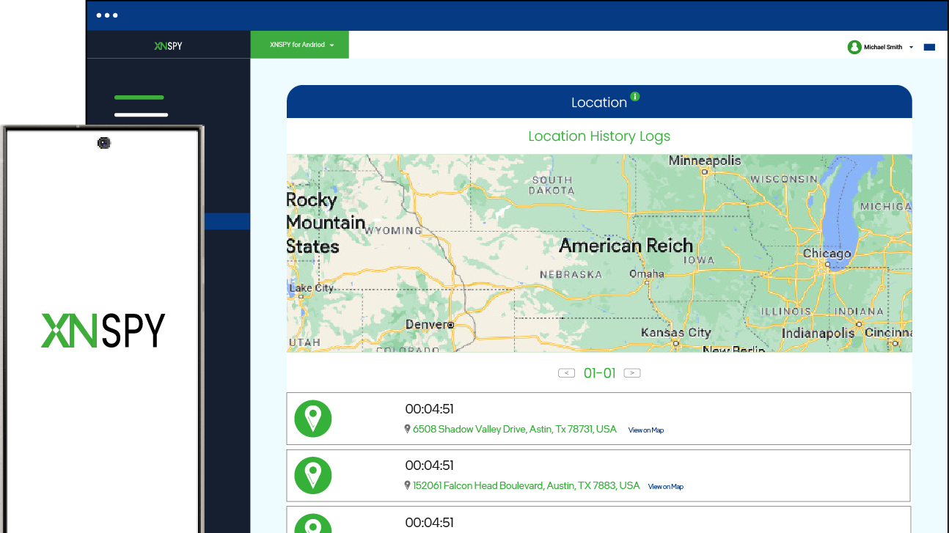Open View on Map for Falcon Head Boulevard
The image size is (949, 533).
[665, 487]
